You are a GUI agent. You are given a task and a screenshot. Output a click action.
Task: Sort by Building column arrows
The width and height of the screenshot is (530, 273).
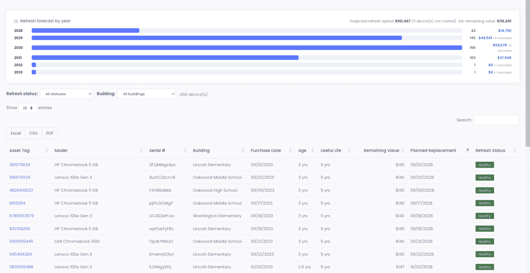tap(243, 151)
